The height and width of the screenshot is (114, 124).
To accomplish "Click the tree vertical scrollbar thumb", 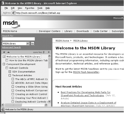I will pos(49,63).
